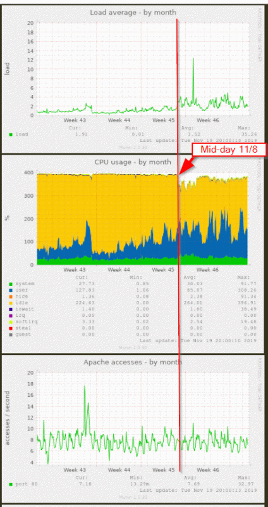Click the Munin 2.0.30 footer under CPU usage
Image resolution: width=268 pixels, height=507 pixels.
133,347
